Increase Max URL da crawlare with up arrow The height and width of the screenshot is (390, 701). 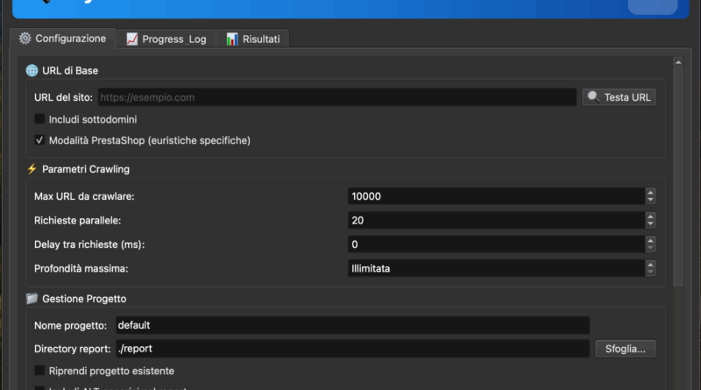pyautogui.click(x=649, y=192)
